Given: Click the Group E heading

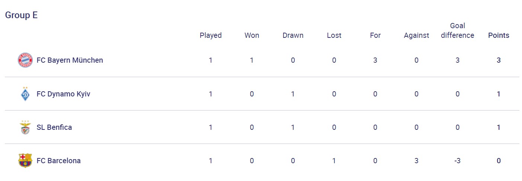Looking at the screenshot, I should tap(21, 15).
